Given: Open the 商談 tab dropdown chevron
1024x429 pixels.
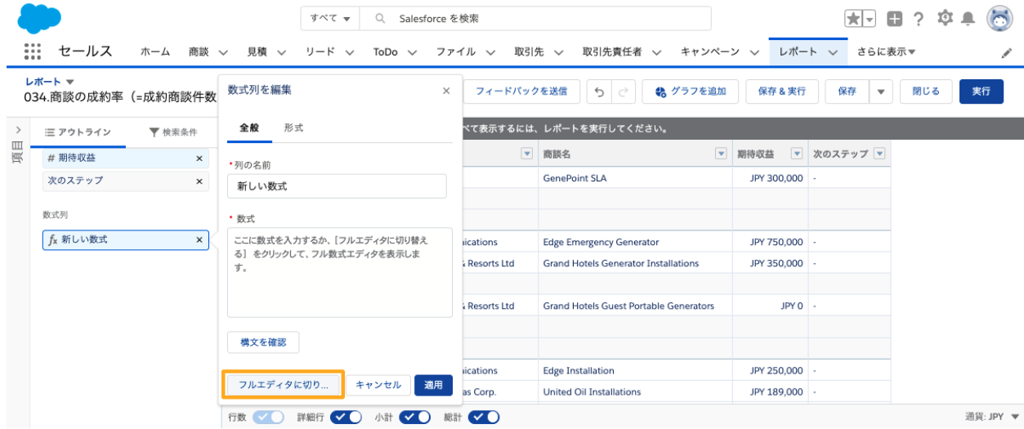Looking at the screenshot, I should point(222,52).
